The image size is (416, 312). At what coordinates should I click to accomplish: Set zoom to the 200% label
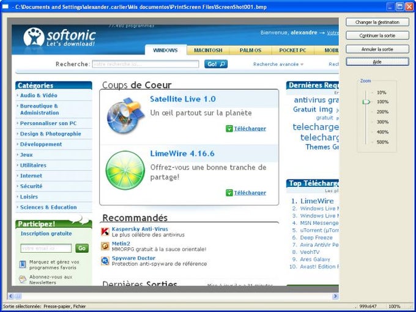click(382, 112)
